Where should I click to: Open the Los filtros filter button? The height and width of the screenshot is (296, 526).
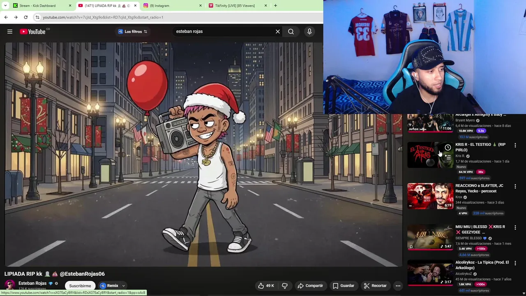(x=133, y=32)
